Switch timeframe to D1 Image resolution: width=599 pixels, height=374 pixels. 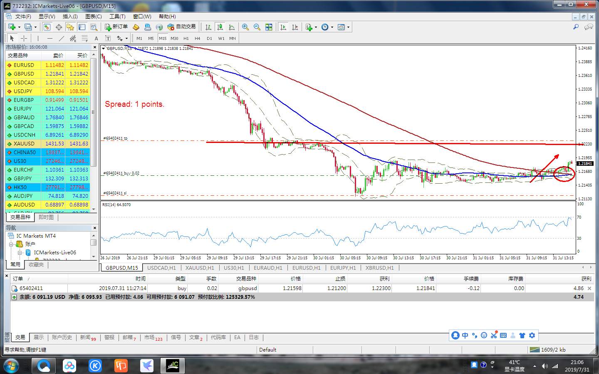point(209,38)
